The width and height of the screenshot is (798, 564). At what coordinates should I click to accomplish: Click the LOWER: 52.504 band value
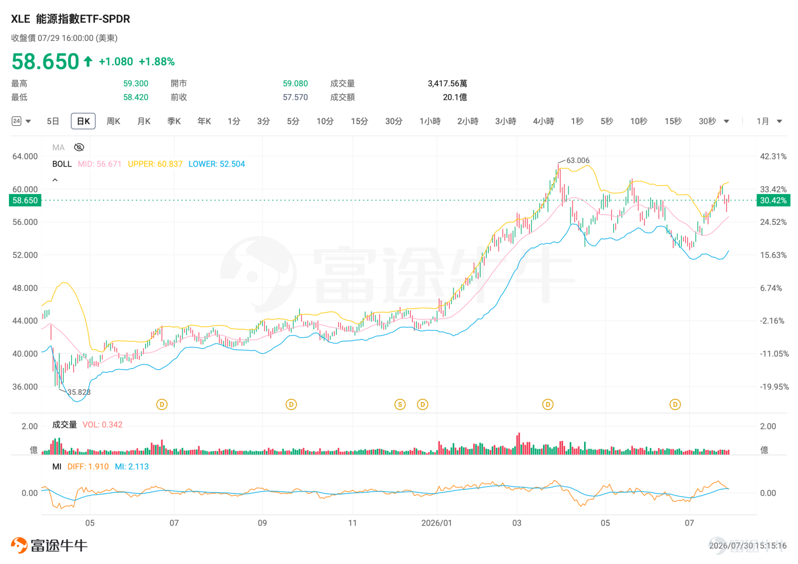pyautogui.click(x=216, y=164)
